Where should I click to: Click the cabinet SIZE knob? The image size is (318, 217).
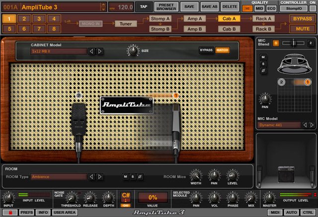[x=133, y=51]
